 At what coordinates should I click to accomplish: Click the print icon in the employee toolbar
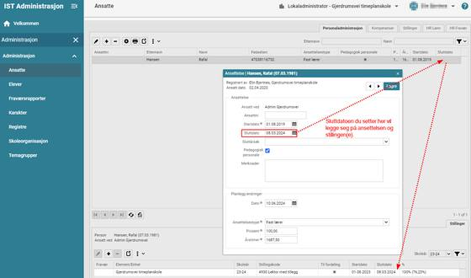click(x=135, y=41)
